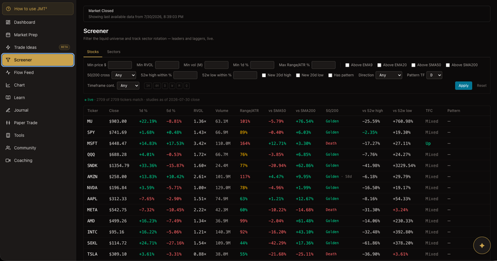Enable the Above SMA50 checkbox
The image size is (497, 261).
tap(413, 65)
